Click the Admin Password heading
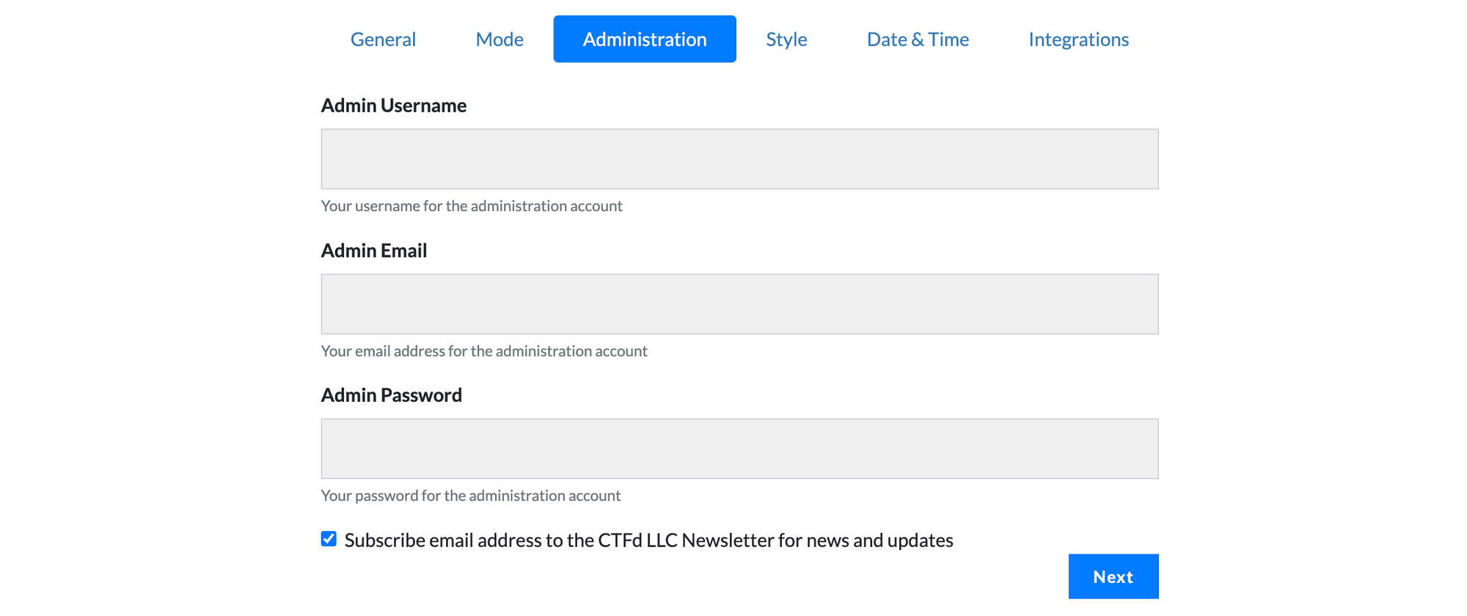 391,395
